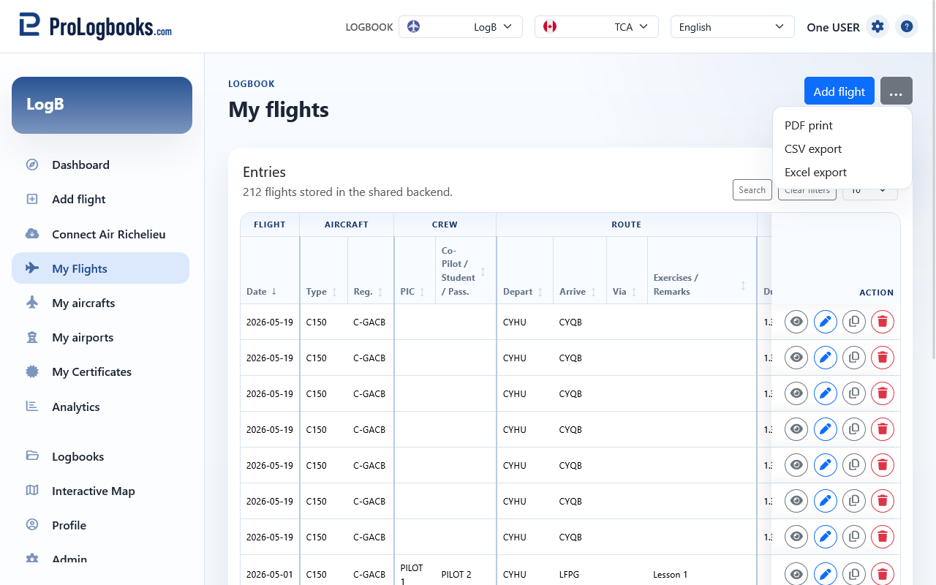This screenshot has width=936, height=585.
Task: Sort table by Via column
Action: tap(634, 292)
